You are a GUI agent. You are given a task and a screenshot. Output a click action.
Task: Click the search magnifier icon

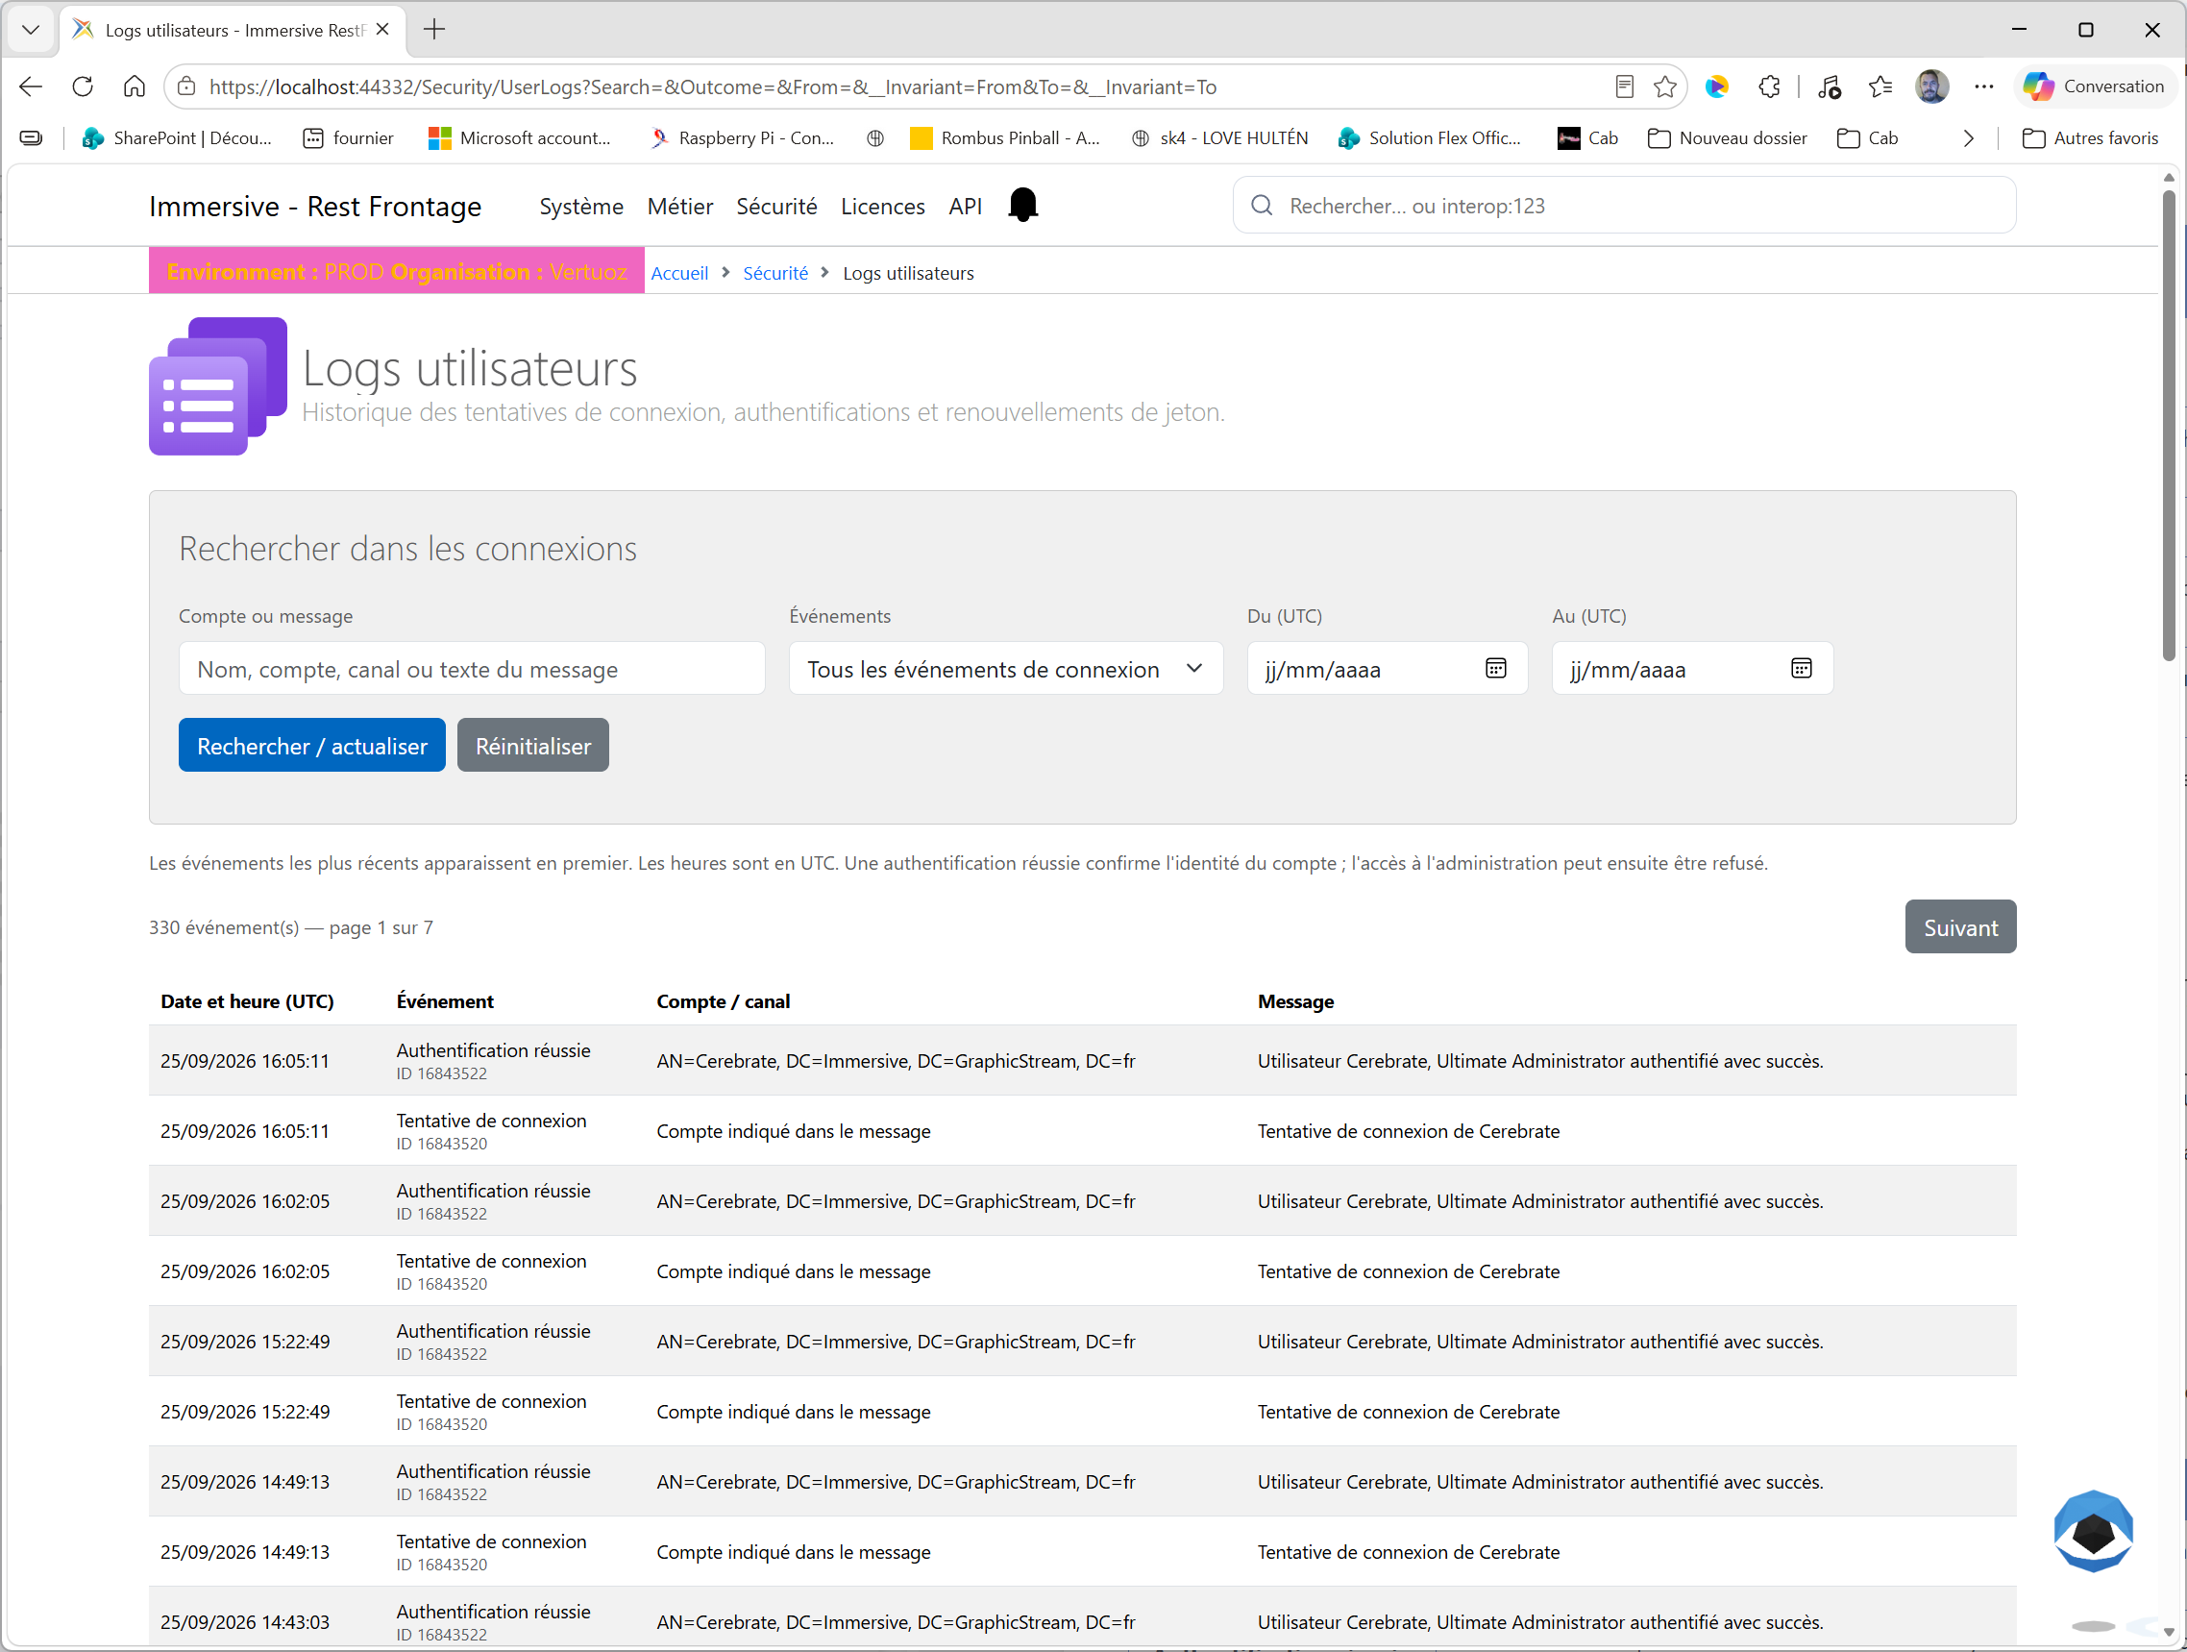pyautogui.click(x=1262, y=206)
